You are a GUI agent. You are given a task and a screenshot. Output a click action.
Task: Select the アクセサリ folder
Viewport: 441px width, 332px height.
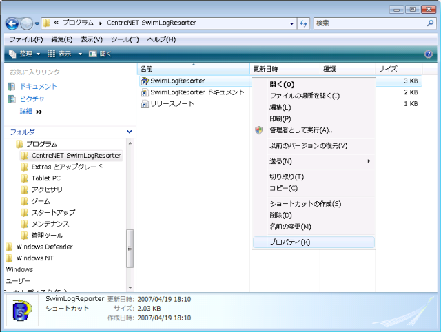pos(47,189)
